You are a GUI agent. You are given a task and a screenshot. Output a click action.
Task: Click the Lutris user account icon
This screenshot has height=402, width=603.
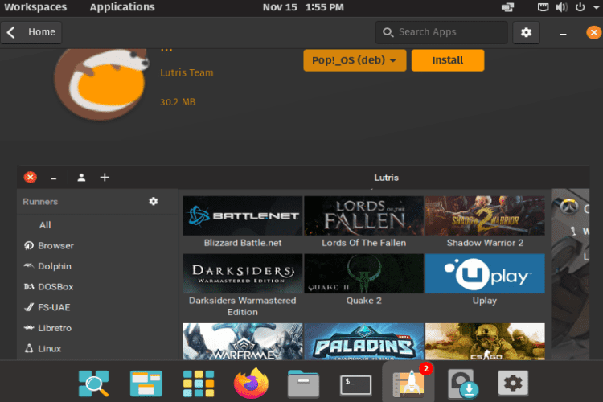point(81,178)
